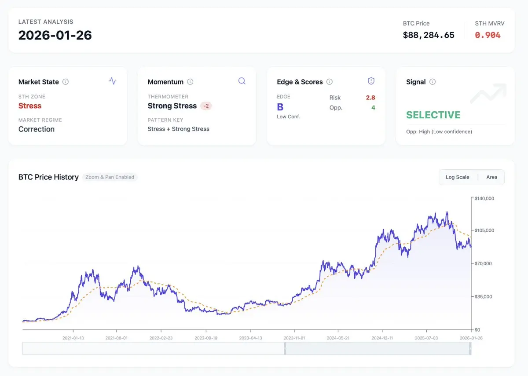Click the STH MVRV value 0.904

(x=488, y=35)
